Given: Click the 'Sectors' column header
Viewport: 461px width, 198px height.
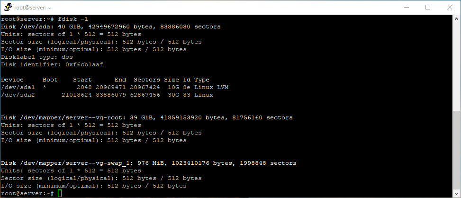Looking at the screenshot, I should click(x=147, y=80).
